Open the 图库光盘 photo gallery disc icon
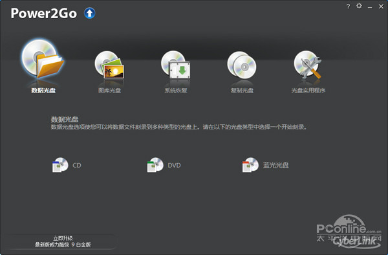 coord(109,65)
